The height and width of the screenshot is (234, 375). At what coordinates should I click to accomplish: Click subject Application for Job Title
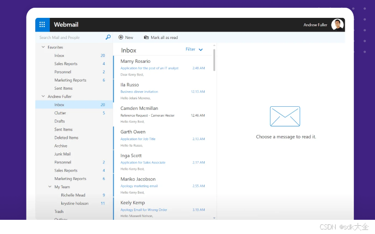pos(138,139)
